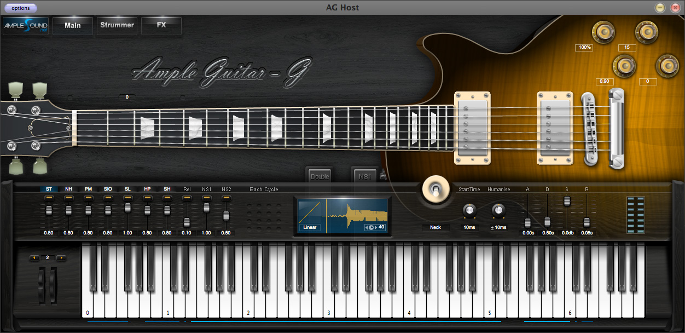
Task: Click the upper-right tuning peg on headstock
Action: (x=39, y=89)
